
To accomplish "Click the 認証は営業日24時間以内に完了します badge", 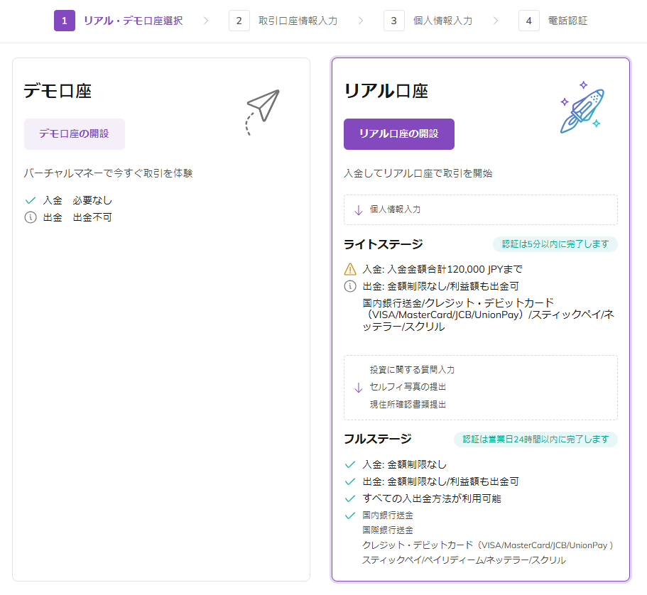I will click(x=535, y=440).
